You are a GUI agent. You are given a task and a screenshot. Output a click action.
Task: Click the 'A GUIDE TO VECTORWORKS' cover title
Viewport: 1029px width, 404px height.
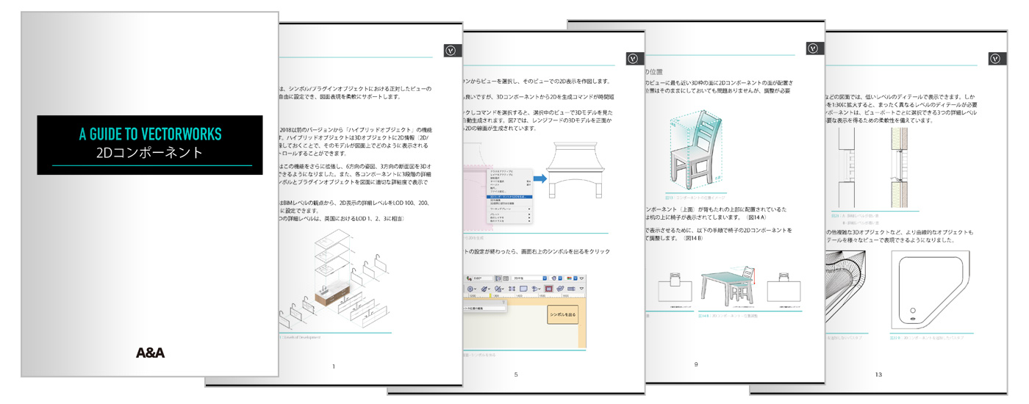150,134
